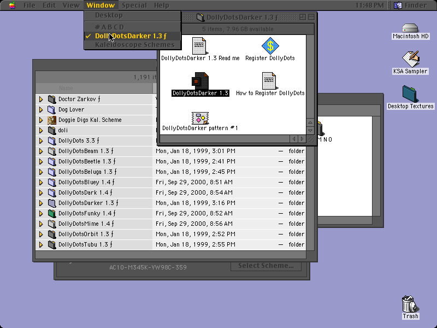Click scroll left arrow in DollyDotsDarker window

[294, 139]
